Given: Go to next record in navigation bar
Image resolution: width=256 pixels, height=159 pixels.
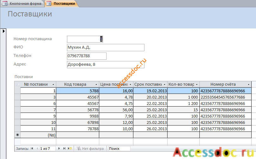Looking at the screenshot, I should click(x=59, y=148).
